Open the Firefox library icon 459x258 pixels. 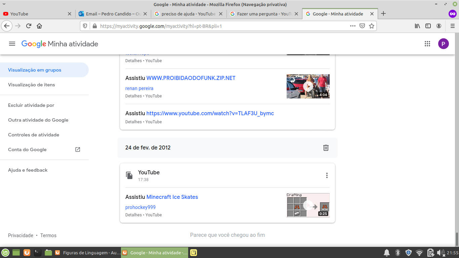417,26
